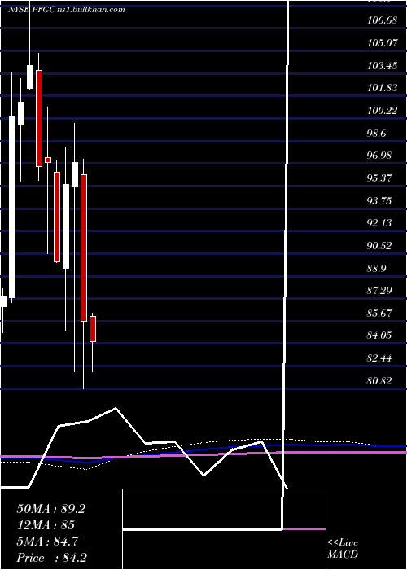407x570 pixels.
Task: Click the Price : 84.2 reading
Action: (51, 558)
